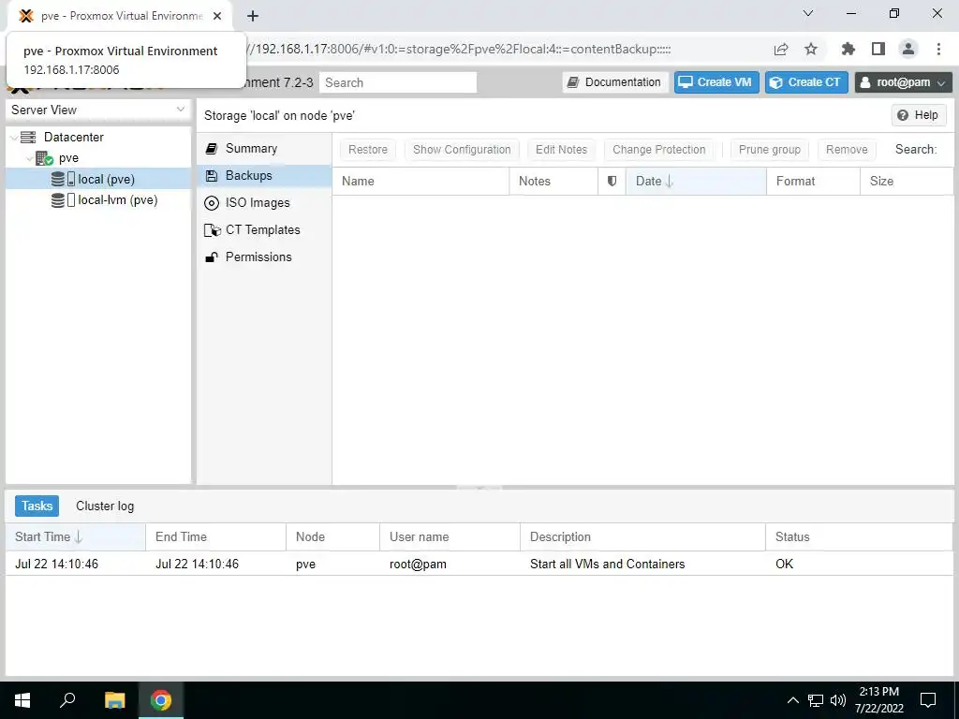Click the local-lvm (pve) storage icon

point(63,200)
